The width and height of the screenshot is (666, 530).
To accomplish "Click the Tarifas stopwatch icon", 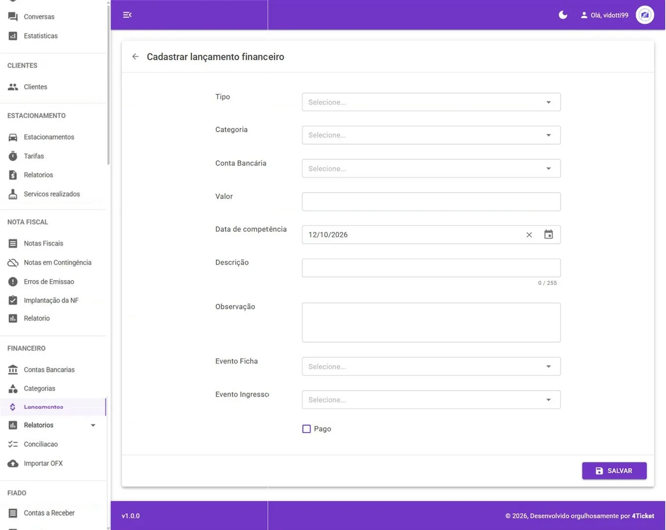I will pos(13,156).
